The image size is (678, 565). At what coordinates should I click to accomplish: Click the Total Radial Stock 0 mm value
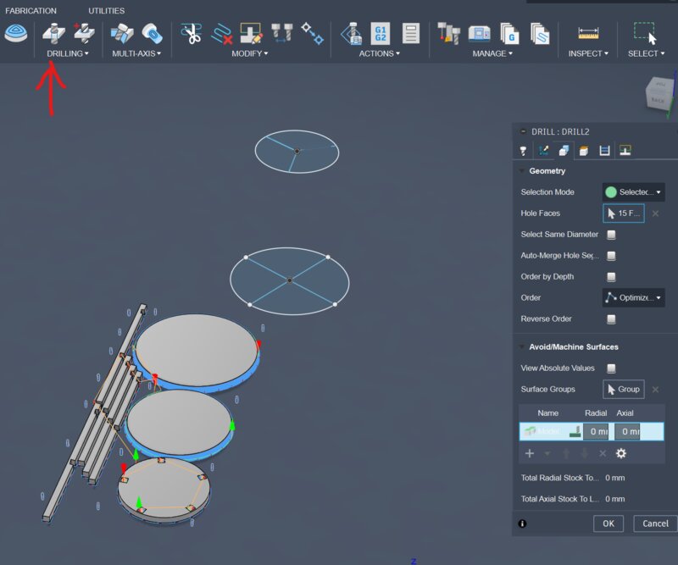615,478
